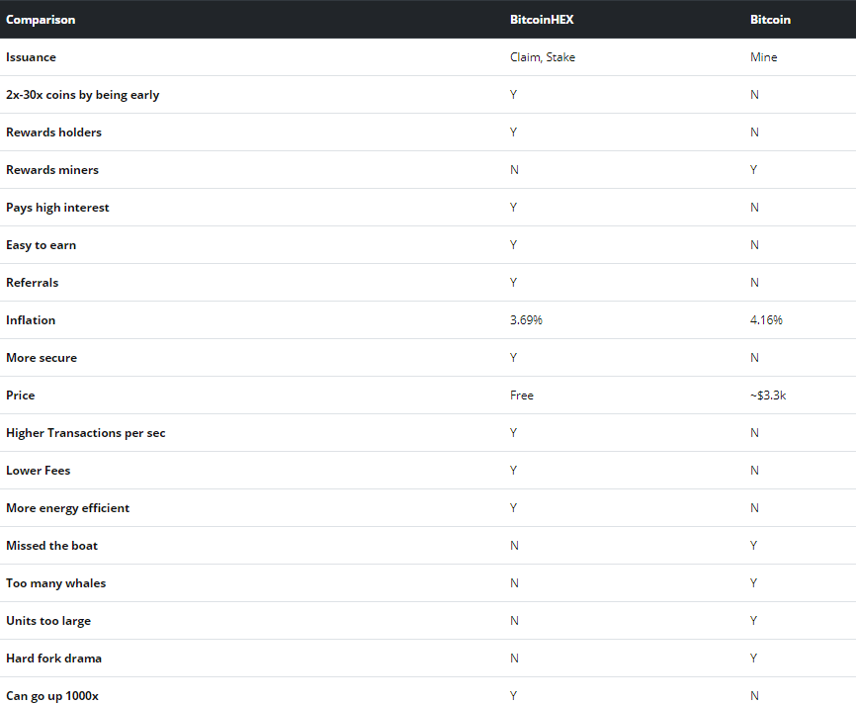The height and width of the screenshot is (704, 856).
Task: Select the 'Referrals' row label
Action: (x=33, y=283)
